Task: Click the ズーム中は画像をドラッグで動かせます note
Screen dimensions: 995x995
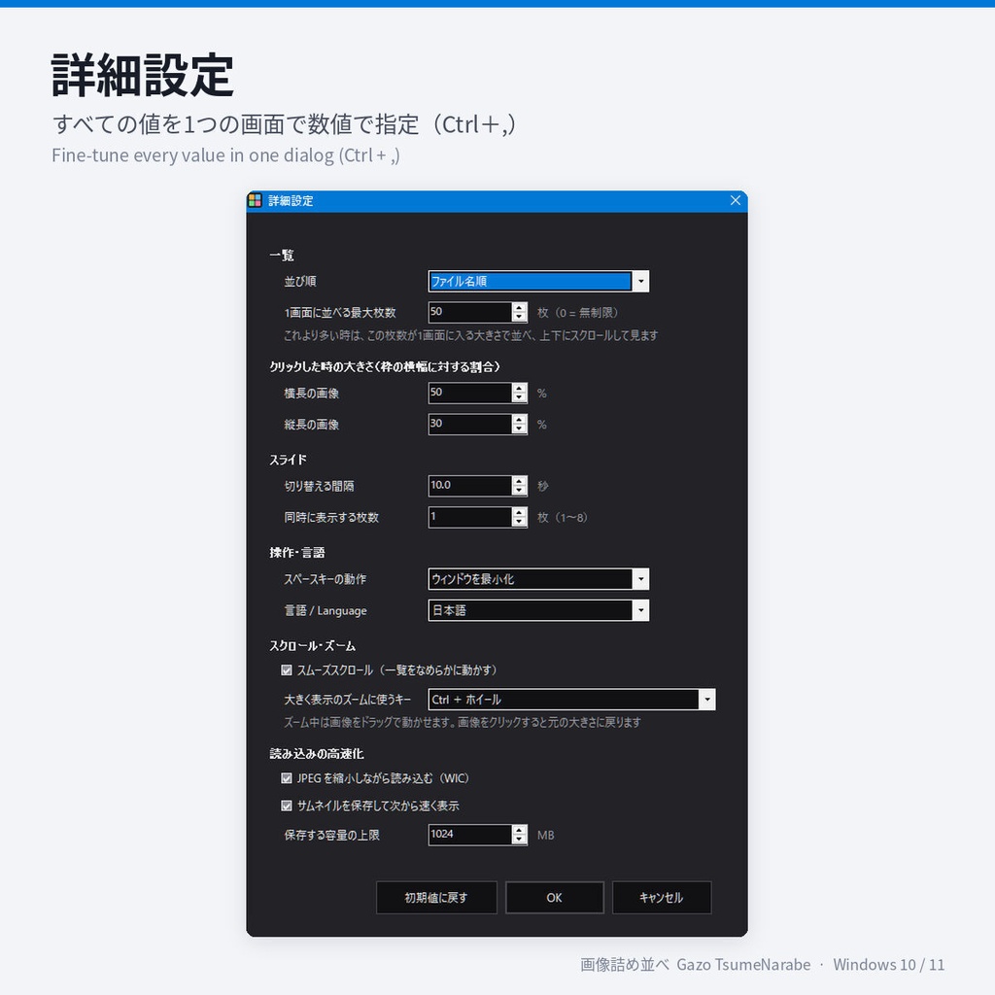Action: (x=462, y=722)
